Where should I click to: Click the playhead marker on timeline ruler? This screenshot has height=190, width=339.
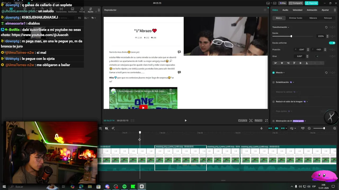140,132
